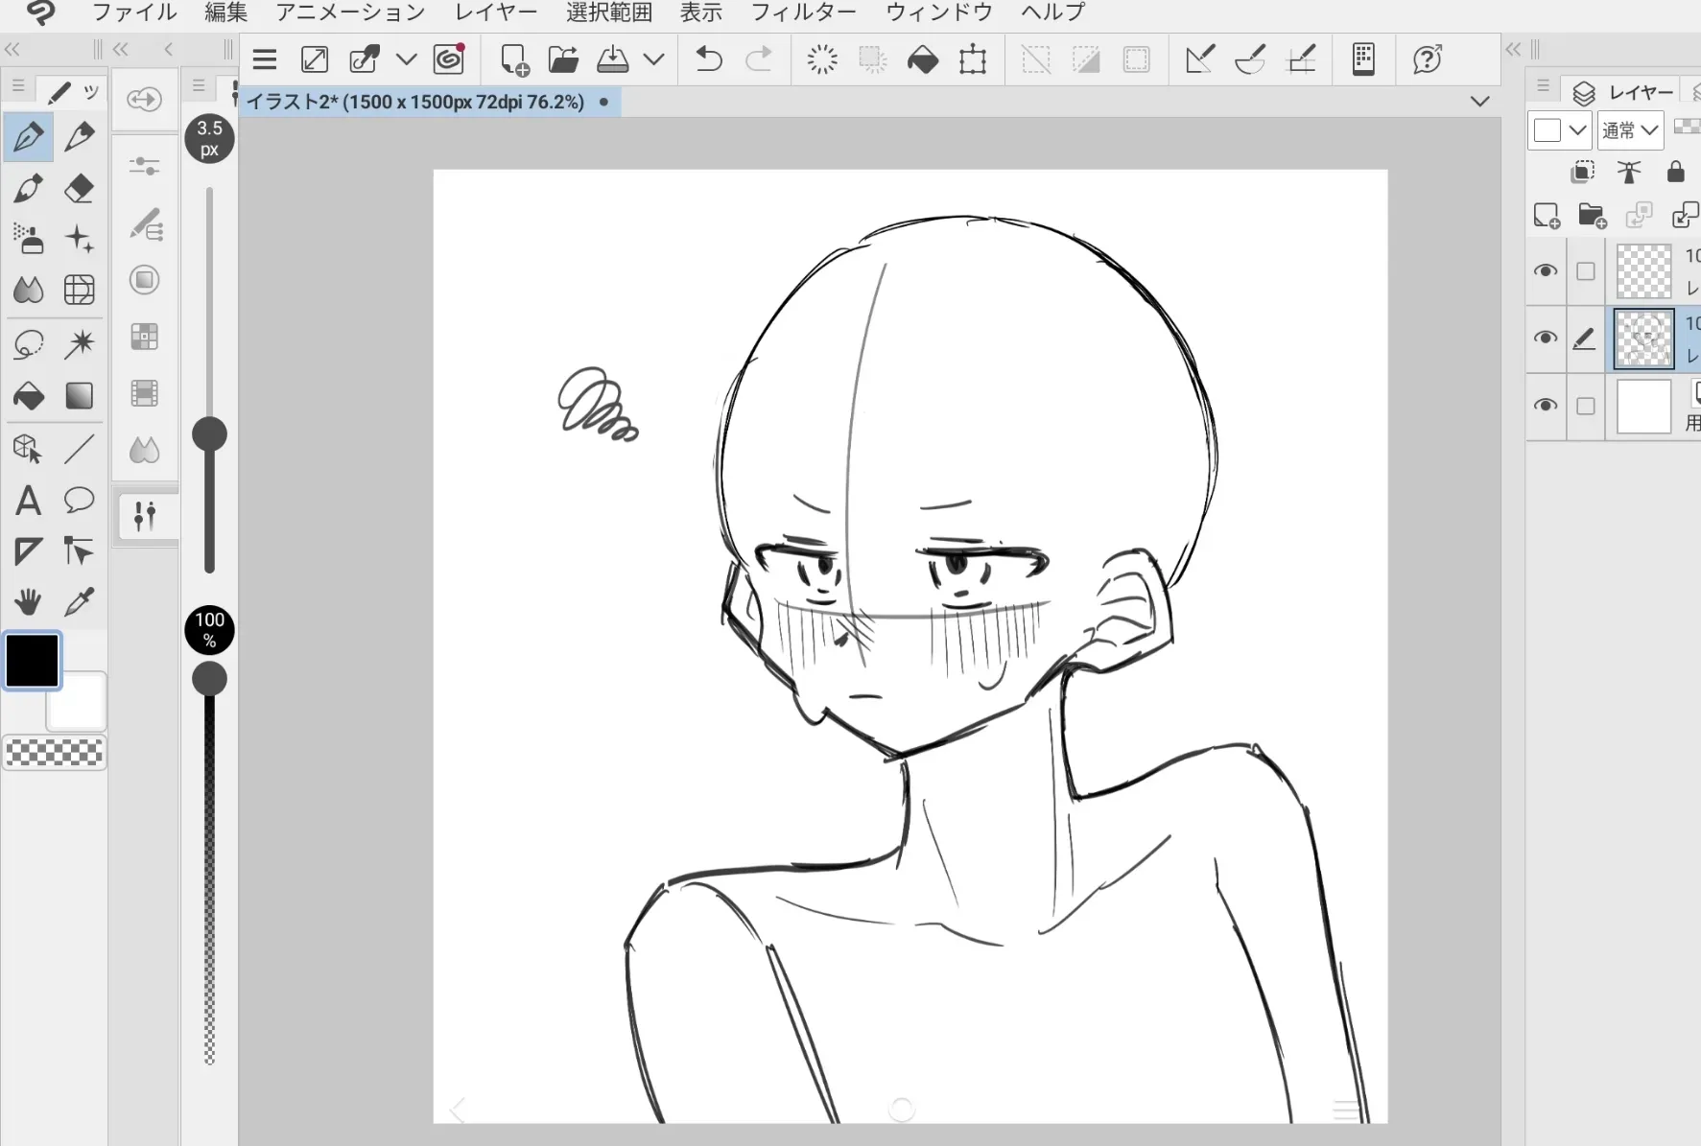Click the レイヤー palette title
Screen dimensions: 1701x1146
tap(1641, 92)
